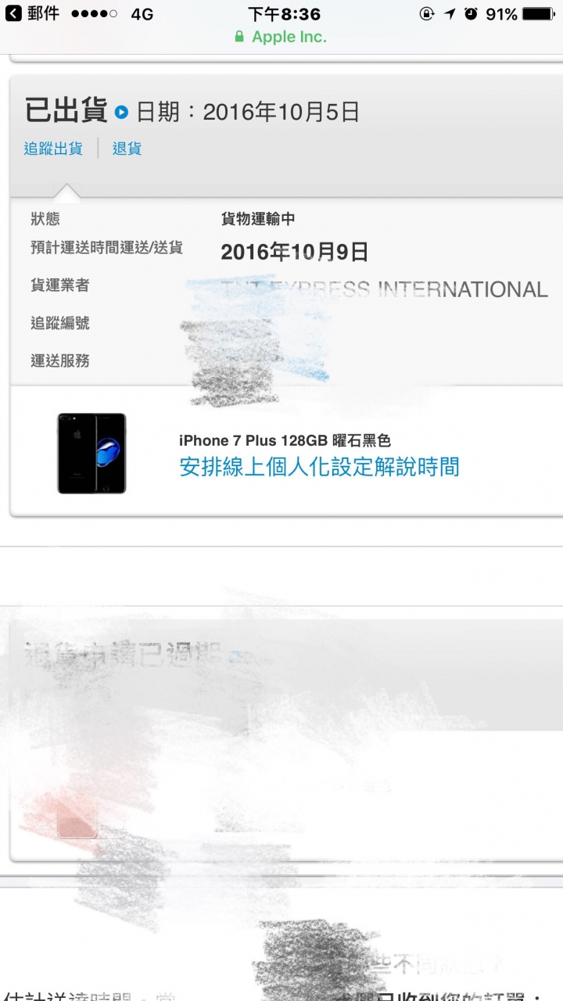Image resolution: width=563 pixels, height=1001 pixels.
Task: Tap the signal strength dots in the status bar
Action: pyautogui.click(x=94, y=14)
